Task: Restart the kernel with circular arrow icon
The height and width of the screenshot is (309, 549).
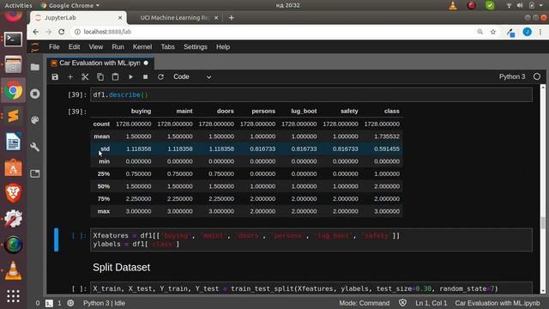Action: 160,76
